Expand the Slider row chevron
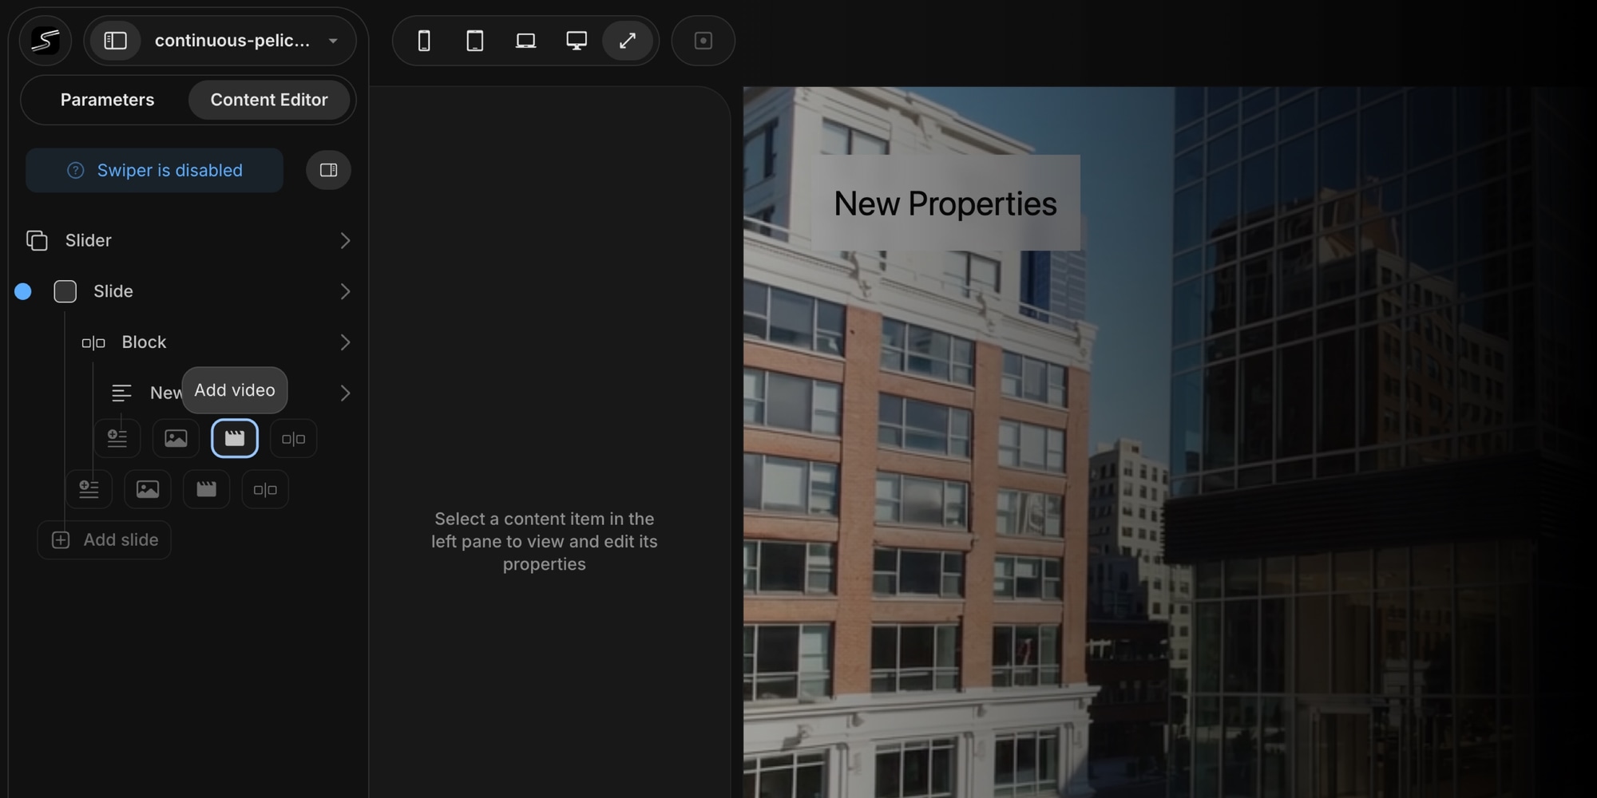 [x=345, y=240]
